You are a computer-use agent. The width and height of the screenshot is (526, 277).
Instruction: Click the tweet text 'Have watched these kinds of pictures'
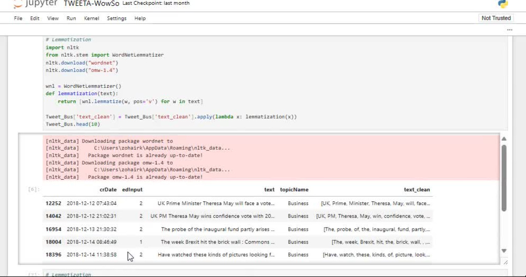[216, 254]
